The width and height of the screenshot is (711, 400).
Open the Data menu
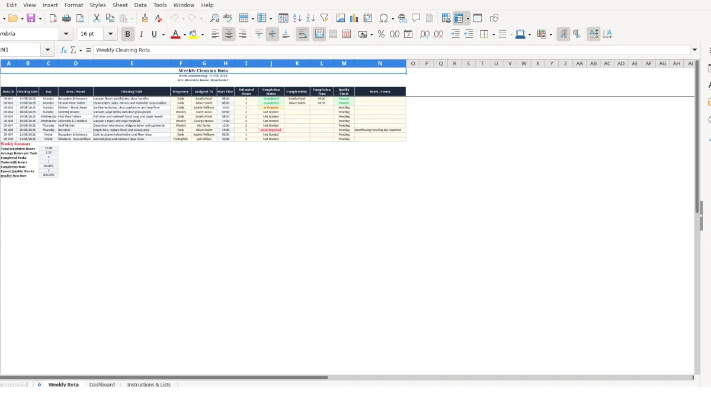[x=140, y=5]
